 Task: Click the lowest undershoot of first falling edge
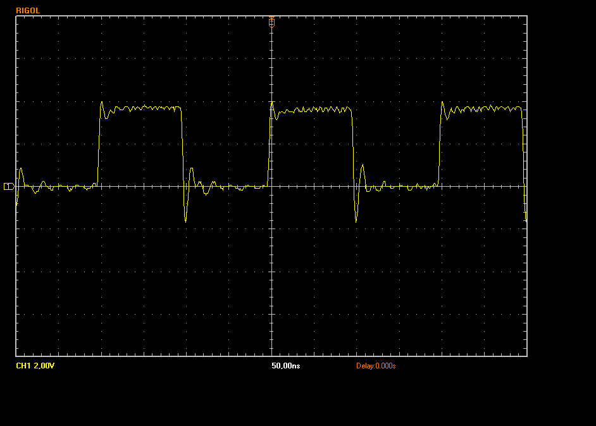(x=185, y=221)
